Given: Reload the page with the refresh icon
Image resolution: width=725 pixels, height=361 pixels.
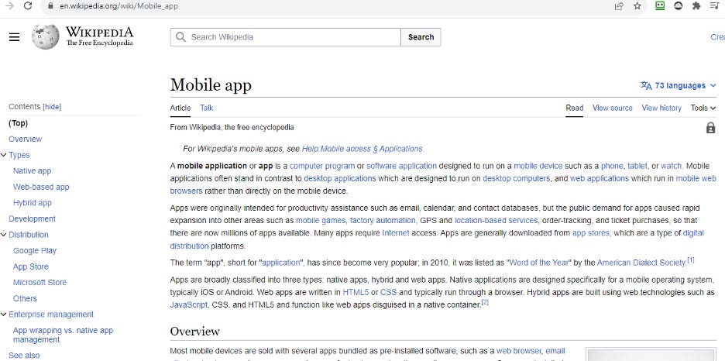Looking at the screenshot, I should point(28,6).
